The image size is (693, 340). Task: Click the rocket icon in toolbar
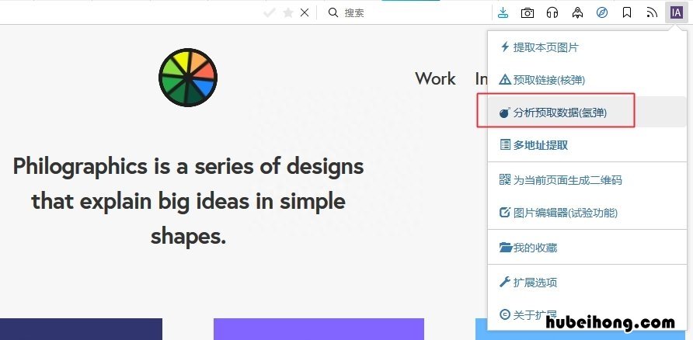[577, 12]
